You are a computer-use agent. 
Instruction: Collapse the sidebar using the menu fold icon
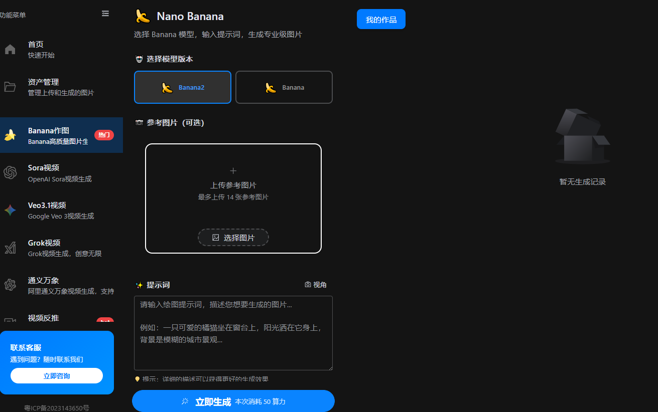(105, 14)
